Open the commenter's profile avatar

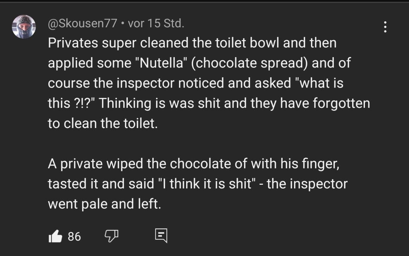click(24, 27)
